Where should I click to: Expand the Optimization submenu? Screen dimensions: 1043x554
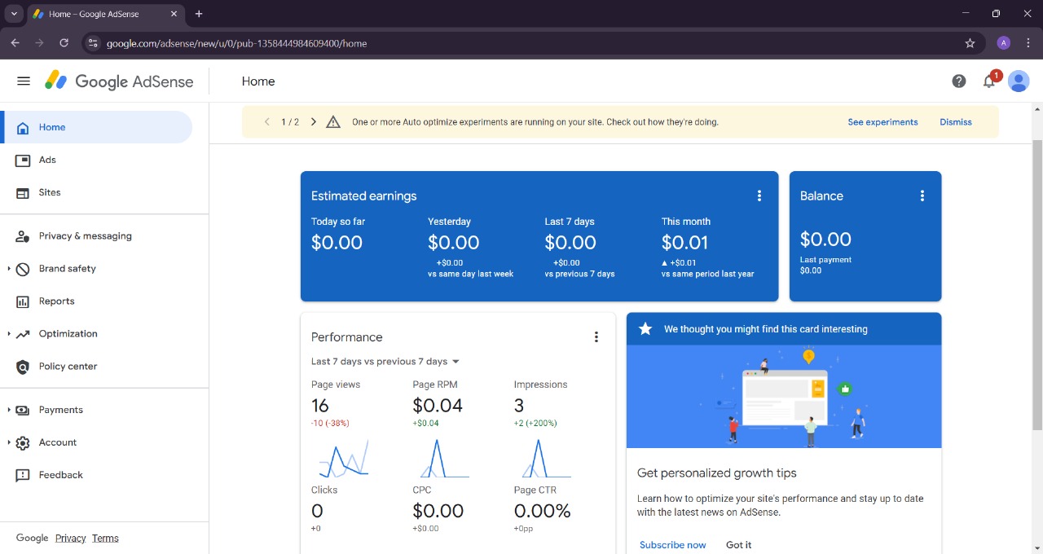[9, 334]
